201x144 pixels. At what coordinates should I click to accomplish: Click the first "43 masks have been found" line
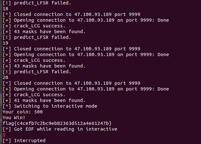tap(44, 32)
